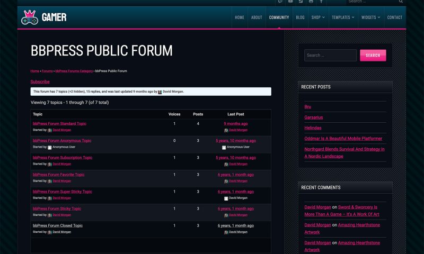Click starter avatar under bbPress Forum Subscription Topic
Screen dimensions: 424x254
(50, 165)
